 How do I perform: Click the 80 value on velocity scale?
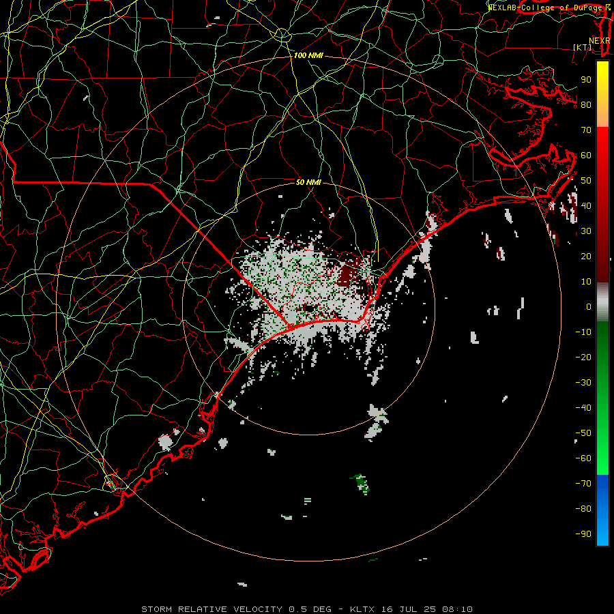(x=586, y=105)
